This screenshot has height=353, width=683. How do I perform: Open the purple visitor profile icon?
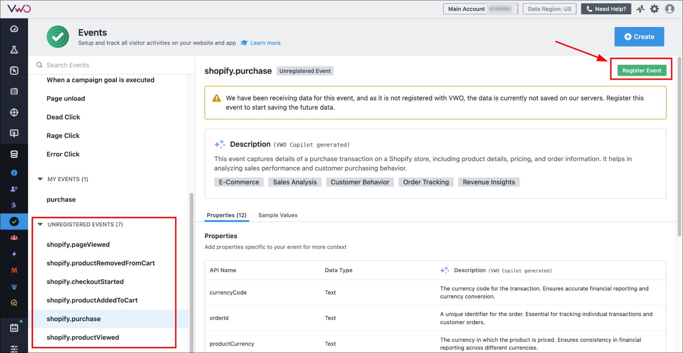tap(14, 189)
